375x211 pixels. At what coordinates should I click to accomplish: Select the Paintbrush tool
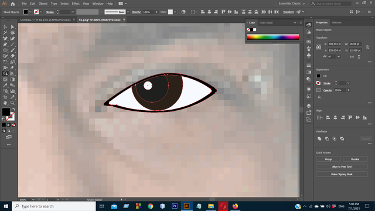point(12,50)
